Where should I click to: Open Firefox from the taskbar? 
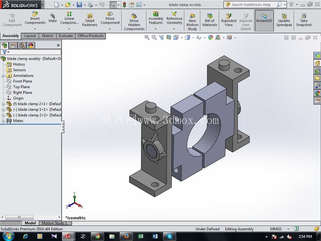click(x=126, y=237)
